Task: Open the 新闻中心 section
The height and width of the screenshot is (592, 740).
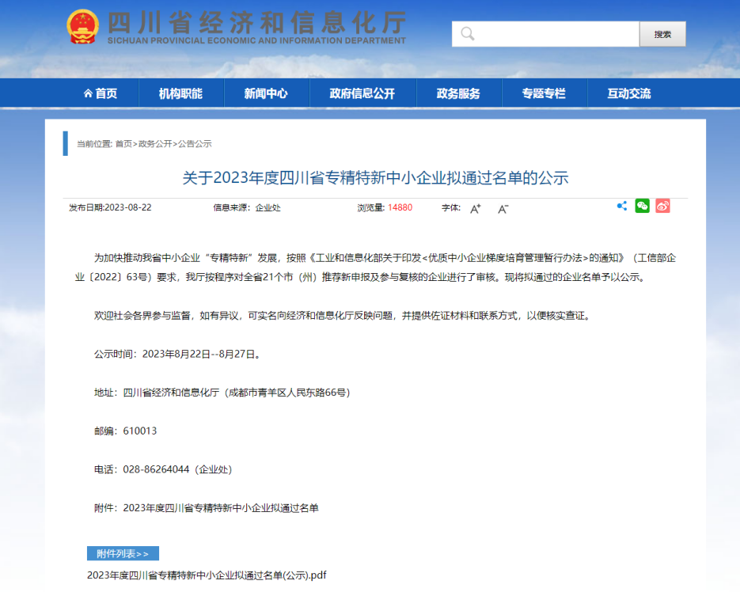Action: click(266, 93)
